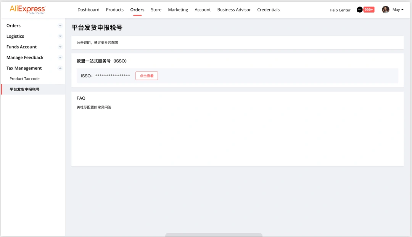Viewport: 412px width, 237px height.
Task: Switch to the Dashboard tab
Action: point(88,10)
